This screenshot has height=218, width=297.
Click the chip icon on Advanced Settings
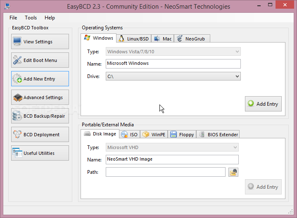point(17,97)
